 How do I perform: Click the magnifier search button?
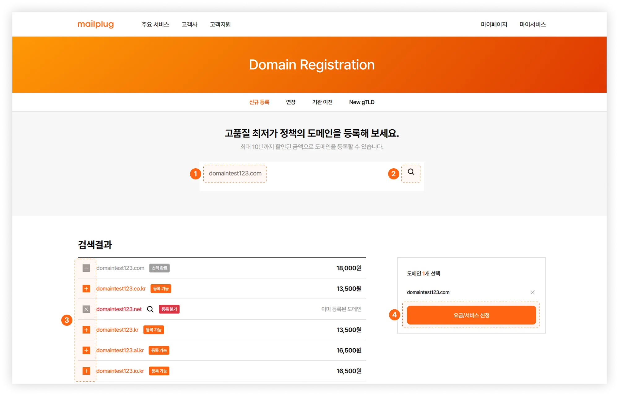[411, 172]
